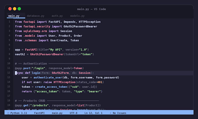This screenshot has width=198, height=119.
Task: Click .models in the line 4 import
Action: [29, 36]
